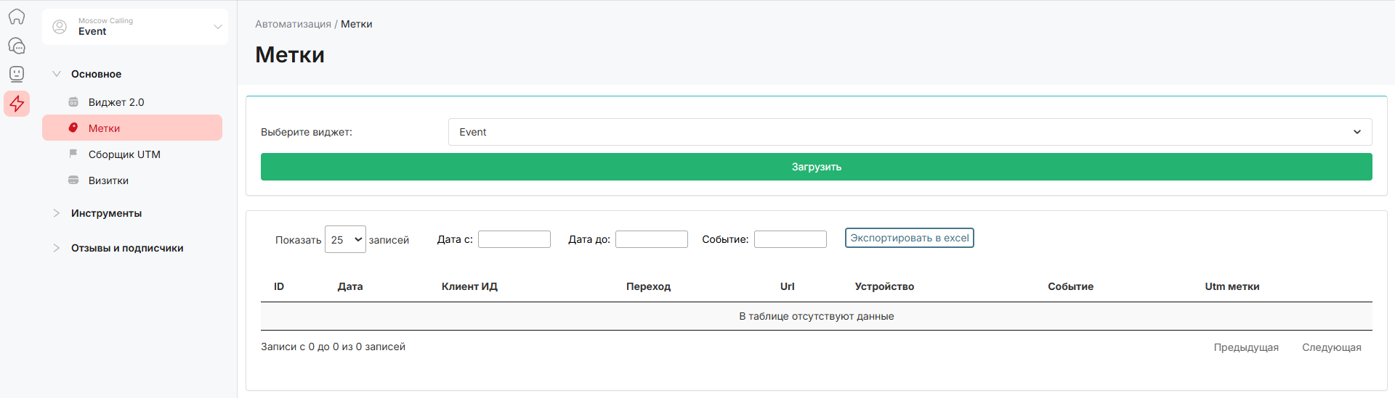Viewport: 1395px width, 398px height.
Task: Click the Виджет 2.0 icon
Action: (73, 102)
